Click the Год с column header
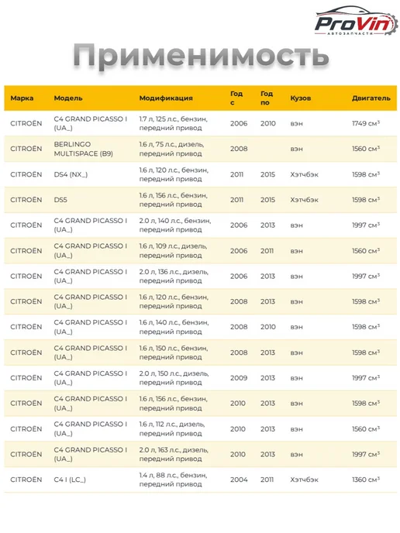 tap(236, 98)
